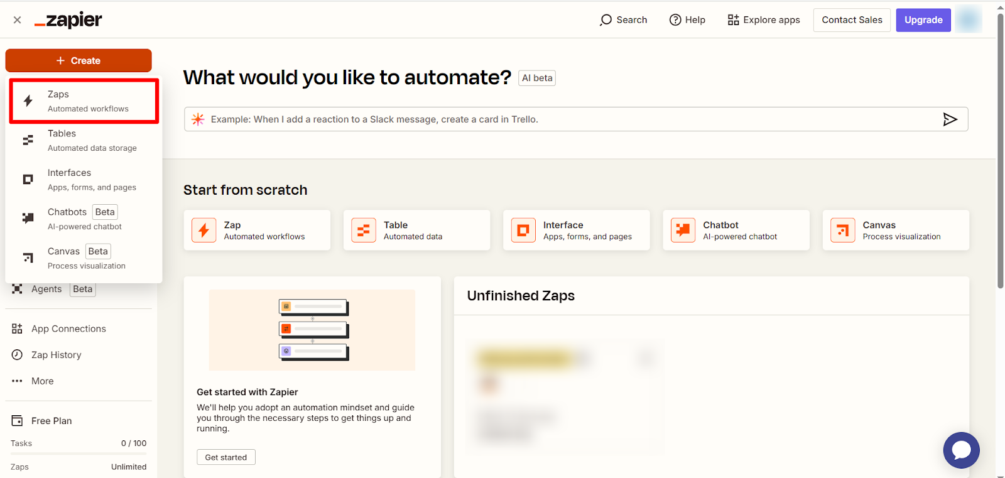This screenshot has width=1005, height=478.
Task: Open Zap History in the sidebar
Action: coord(56,355)
